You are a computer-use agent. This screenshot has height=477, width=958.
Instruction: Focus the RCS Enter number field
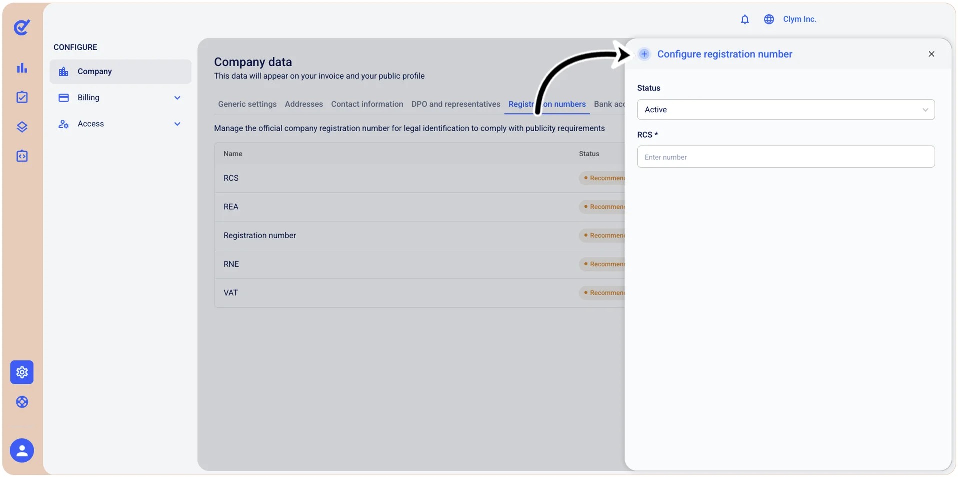coord(785,157)
